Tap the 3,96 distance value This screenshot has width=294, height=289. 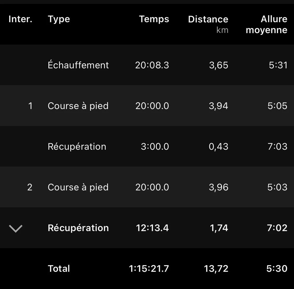[218, 187]
